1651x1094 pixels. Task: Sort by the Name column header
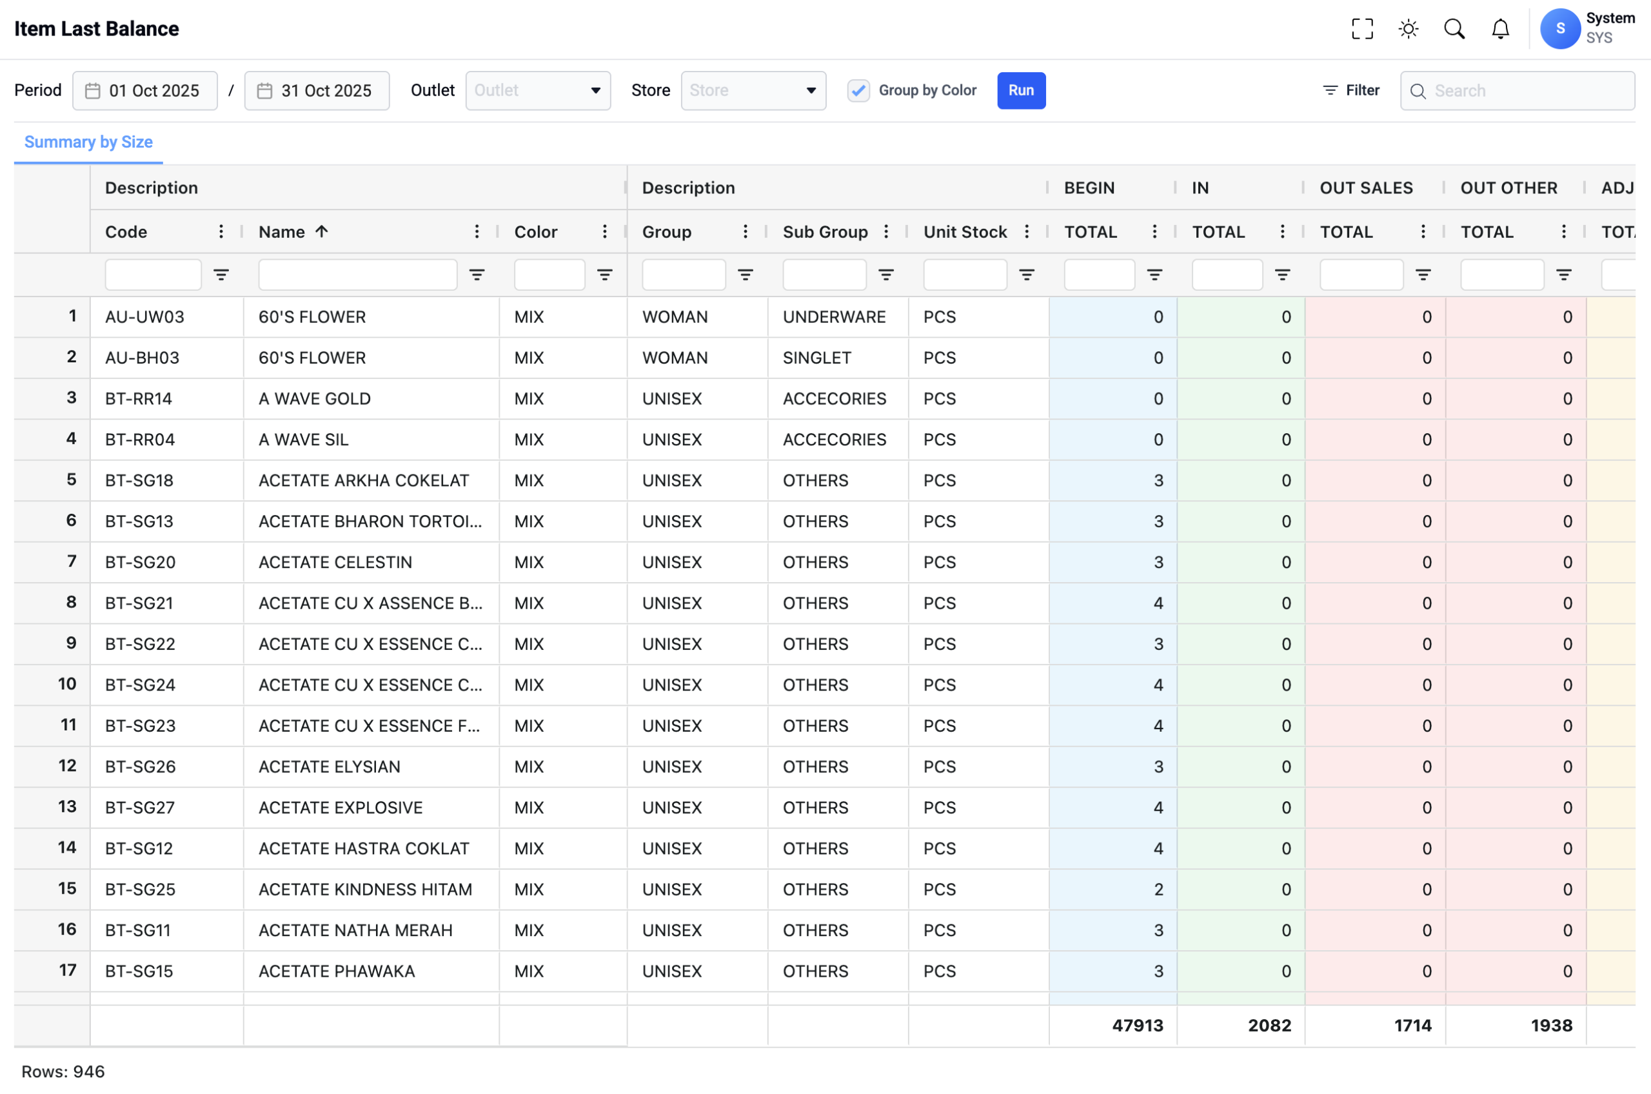click(282, 231)
